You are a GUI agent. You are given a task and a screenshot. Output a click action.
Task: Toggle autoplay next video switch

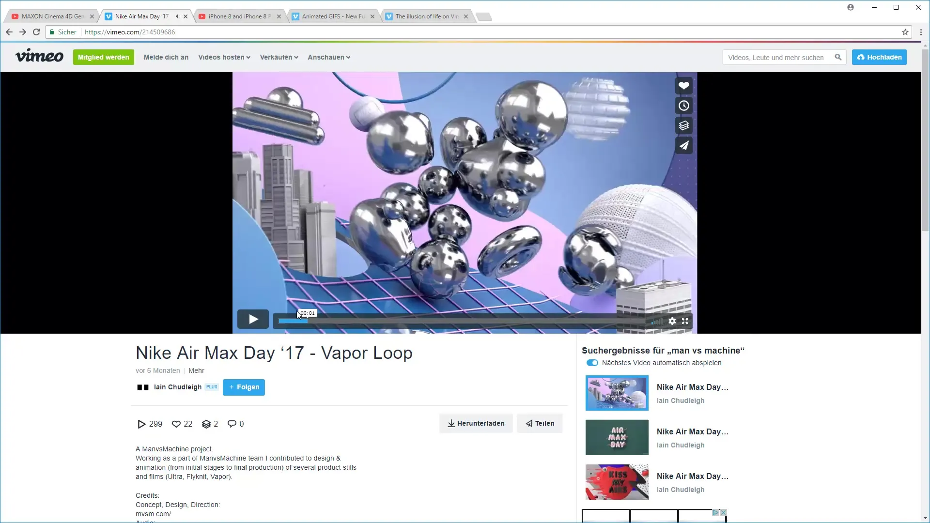point(592,363)
